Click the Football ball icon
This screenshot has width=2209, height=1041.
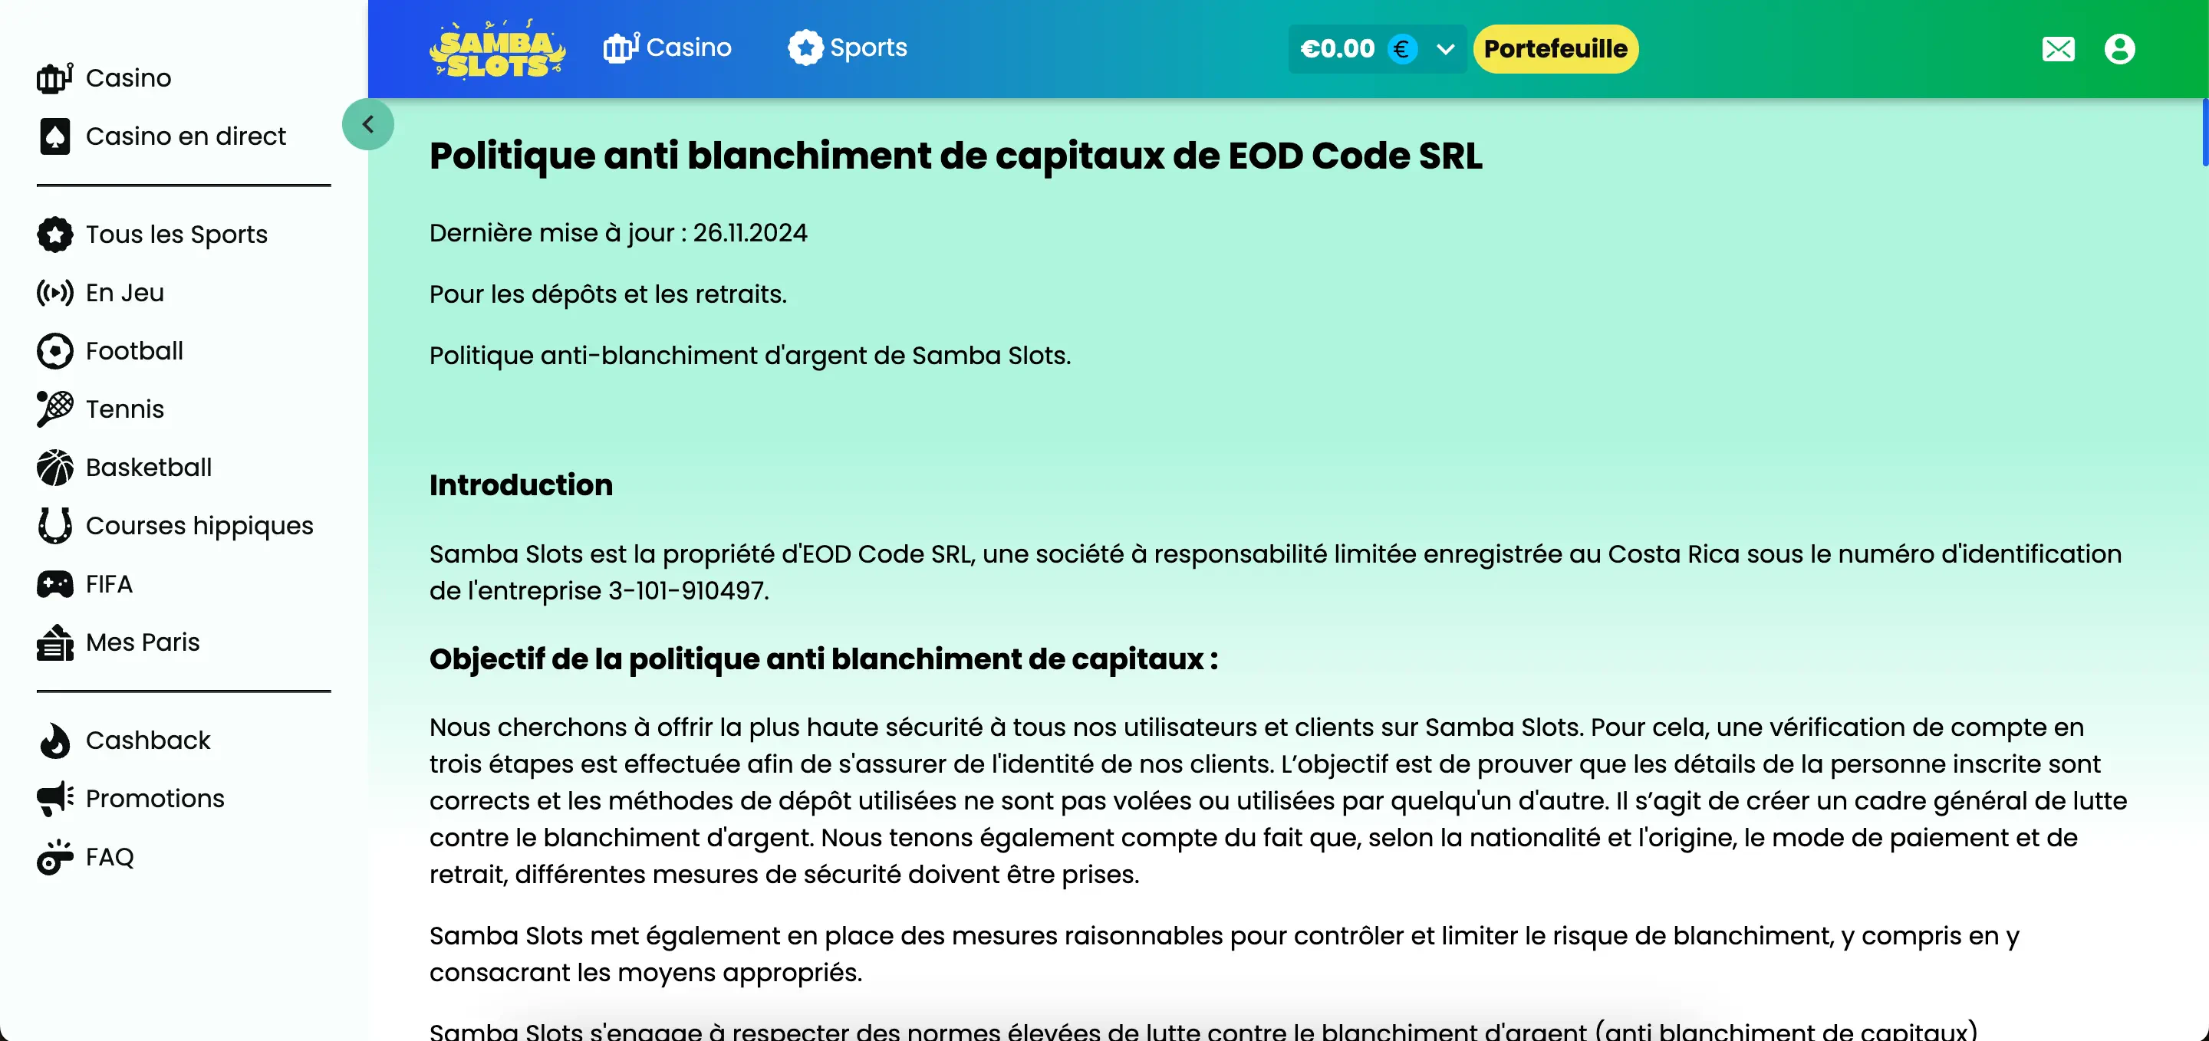[x=55, y=351]
